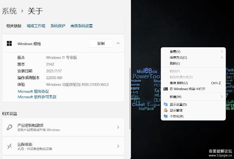Expand the 新建(W) submenu arrow
Image resolution: width=234 pixels, height=159 pixels.
[x=222, y=97]
